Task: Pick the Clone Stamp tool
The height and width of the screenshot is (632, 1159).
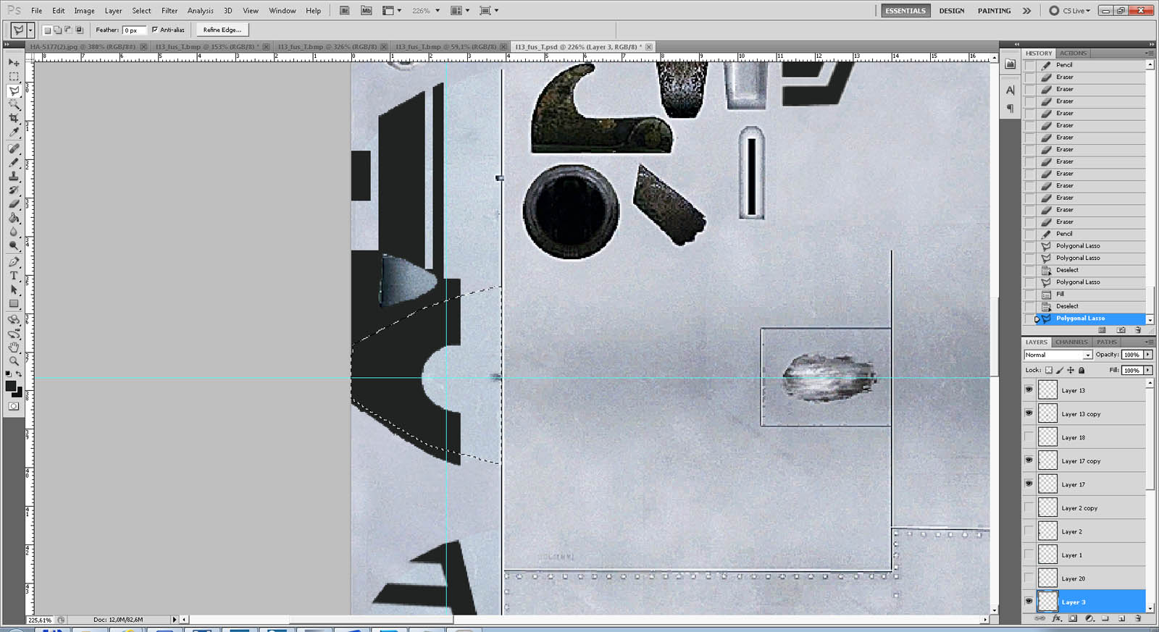Action: [x=14, y=176]
